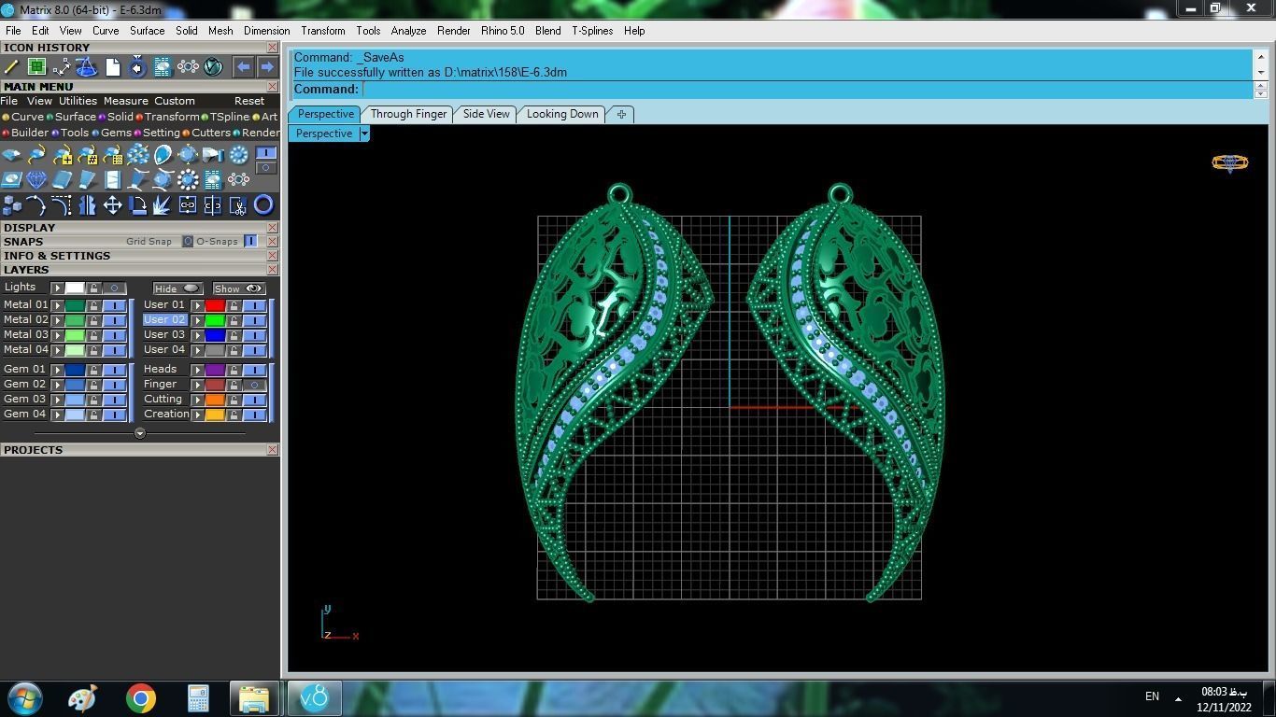1276x717 pixels.
Task: Toggle visibility of Gem 02 layer
Action: point(114,385)
